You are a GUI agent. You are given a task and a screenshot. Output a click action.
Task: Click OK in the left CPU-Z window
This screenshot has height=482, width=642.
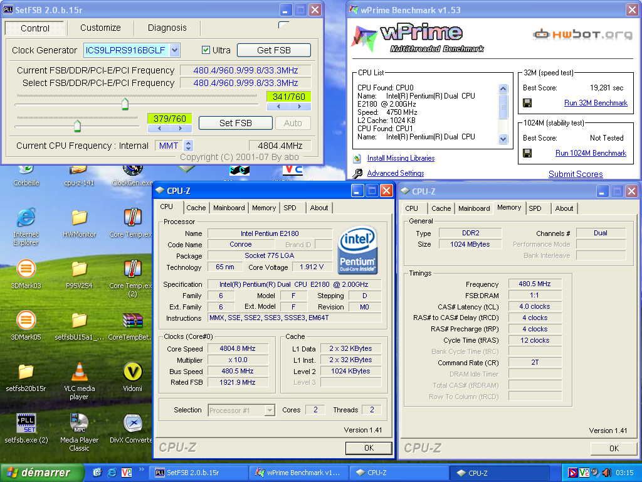tap(369, 448)
